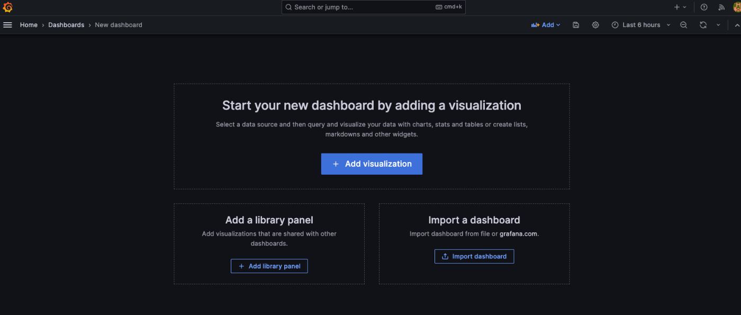
Task: Click the Import dashboard button
Action: pyautogui.click(x=474, y=256)
